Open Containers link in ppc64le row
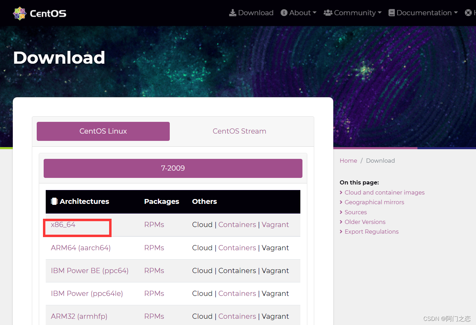The height and width of the screenshot is (325, 476). point(237,294)
